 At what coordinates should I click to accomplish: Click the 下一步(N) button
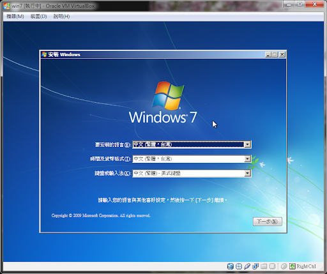click(268, 222)
